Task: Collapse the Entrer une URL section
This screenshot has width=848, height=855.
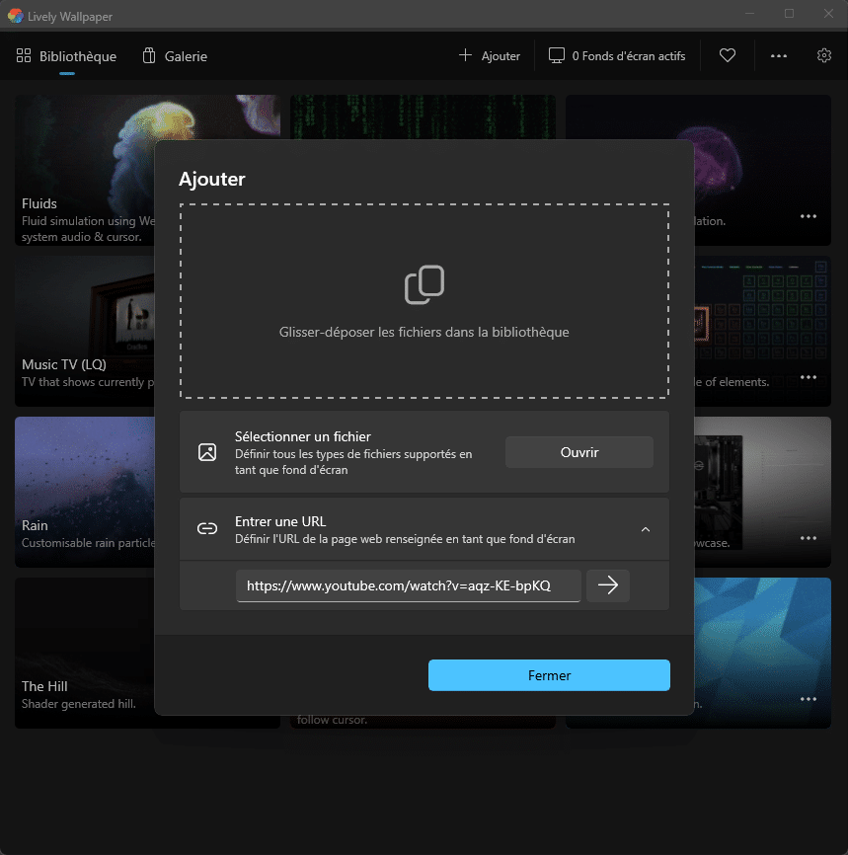Action: (x=646, y=529)
